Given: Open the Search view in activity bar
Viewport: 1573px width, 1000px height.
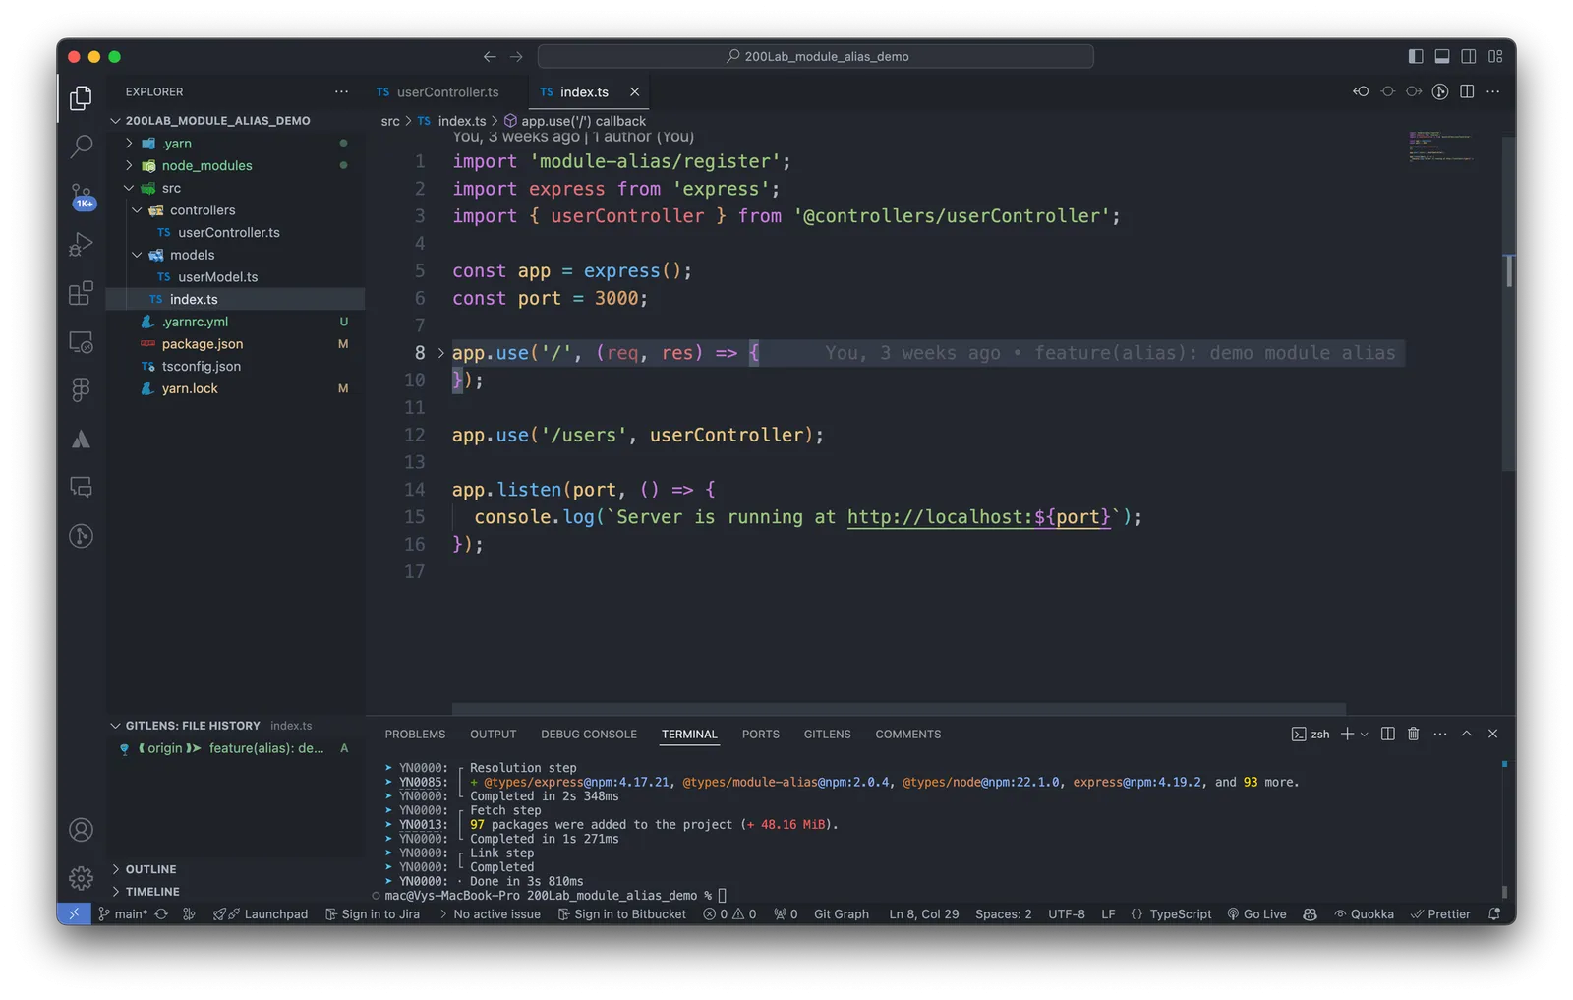Looking at the screenshot, I should pos(81,147).
